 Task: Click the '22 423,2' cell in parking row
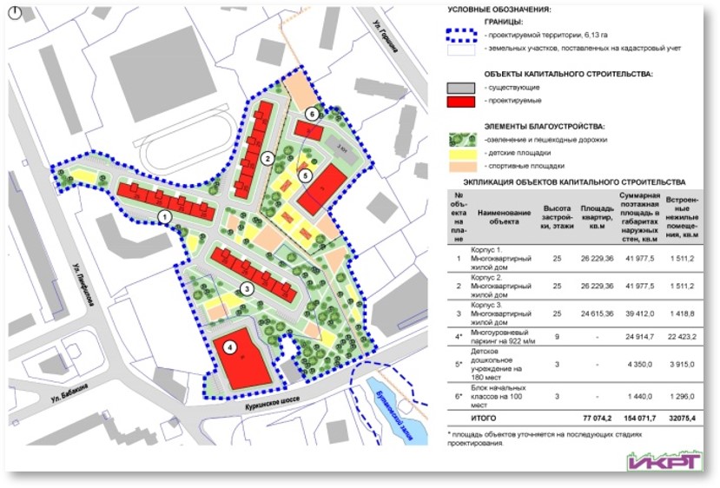(682, 337)
